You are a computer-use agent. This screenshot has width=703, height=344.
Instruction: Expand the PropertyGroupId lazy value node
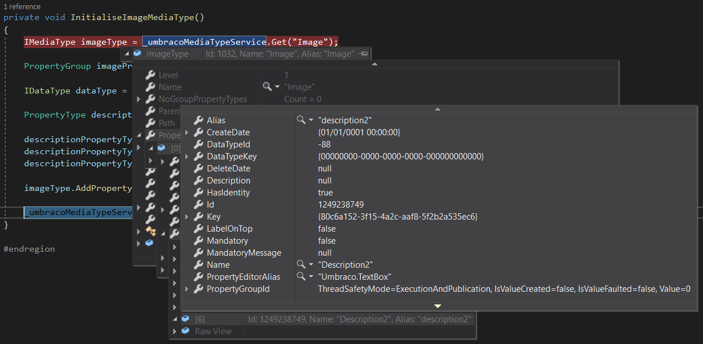(x=186, y=289)
